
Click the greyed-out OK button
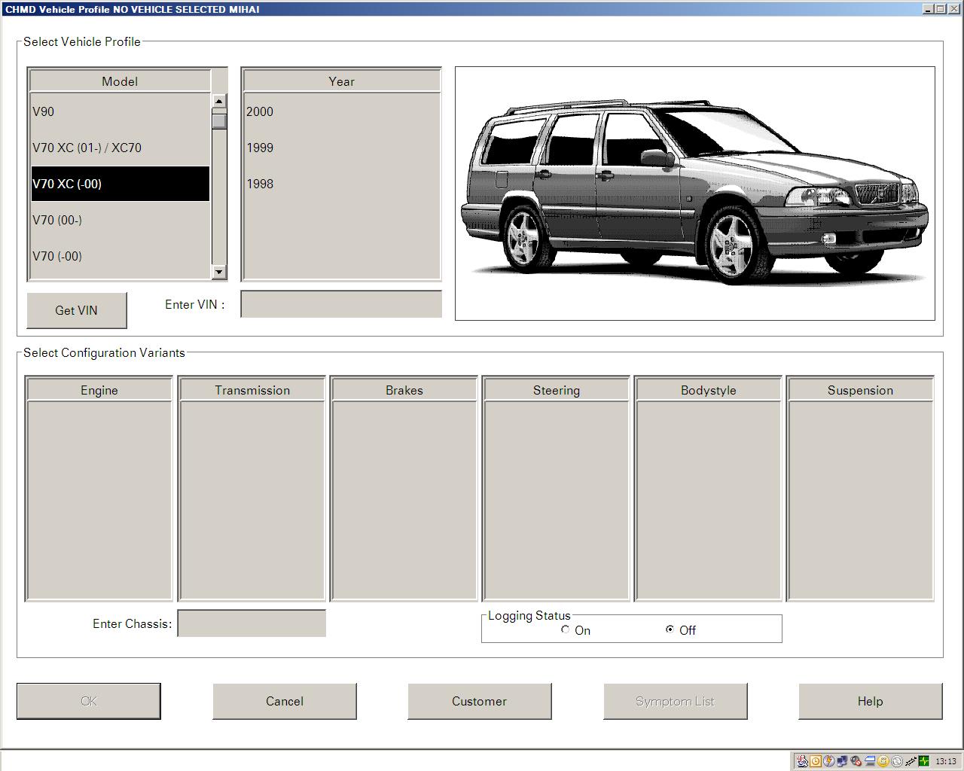point(89,701)
